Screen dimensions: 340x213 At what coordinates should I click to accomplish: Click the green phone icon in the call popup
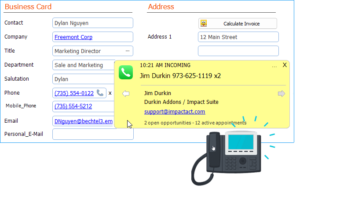pyautogui.click(x=126, y=72)
